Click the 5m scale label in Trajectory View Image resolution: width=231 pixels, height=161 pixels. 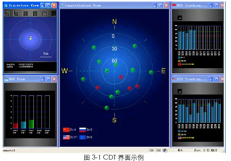pos(46,54)
